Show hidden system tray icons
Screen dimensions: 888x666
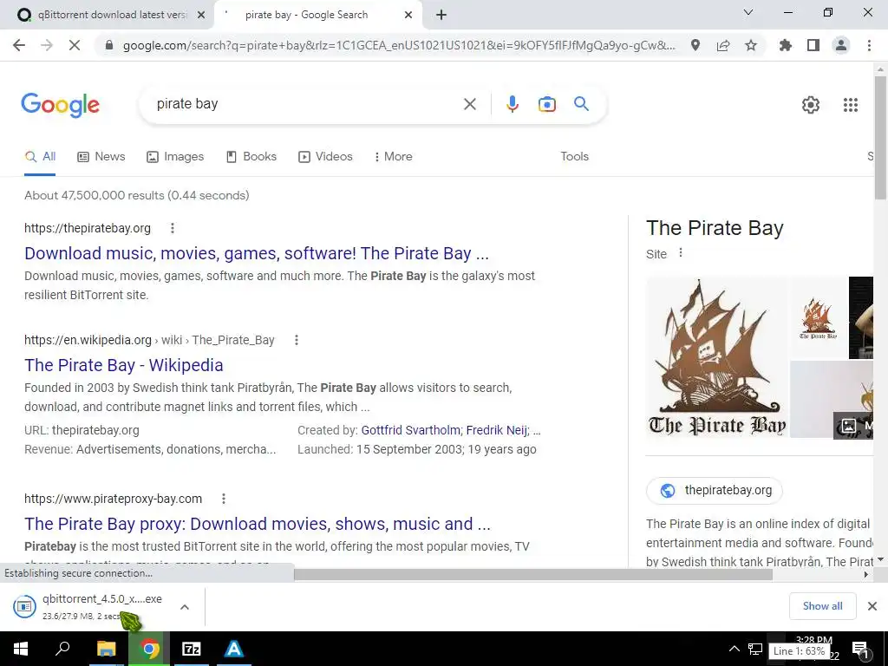734,649
